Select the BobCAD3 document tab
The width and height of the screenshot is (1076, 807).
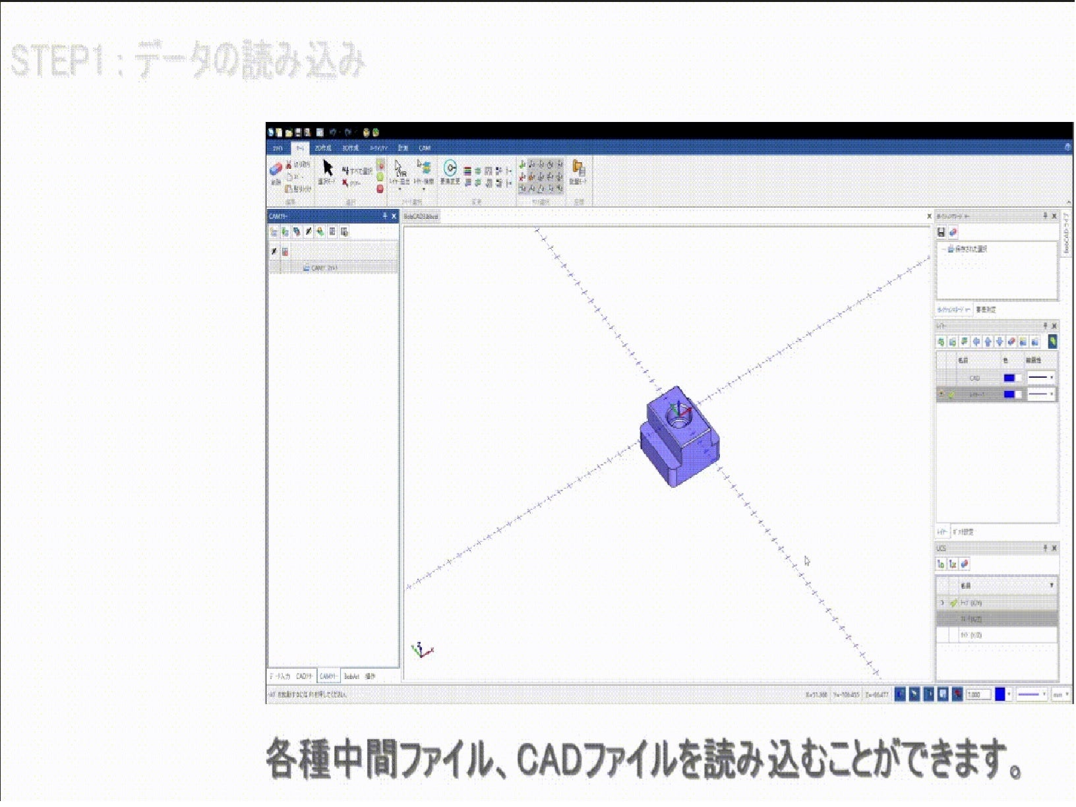421,216
